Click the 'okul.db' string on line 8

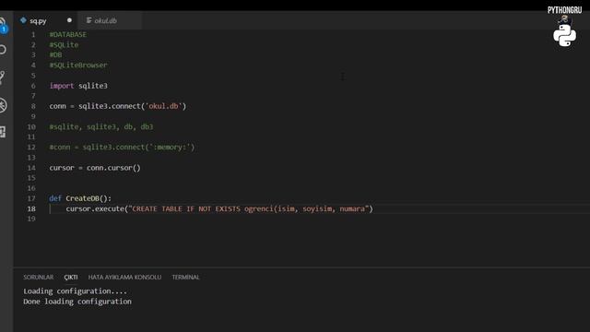click(x=164, y=106)
